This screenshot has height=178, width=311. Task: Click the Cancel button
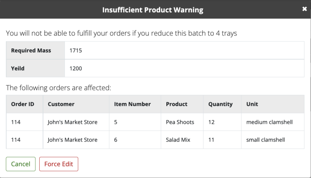coord(21,164)
